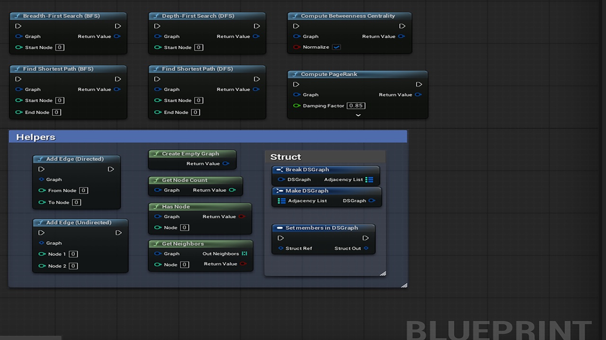
Task: Click Graph diamond pin on Add Edge (Directed)
Action: [41, 179]
